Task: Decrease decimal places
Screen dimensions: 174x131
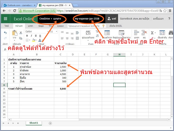Action: 97,36
